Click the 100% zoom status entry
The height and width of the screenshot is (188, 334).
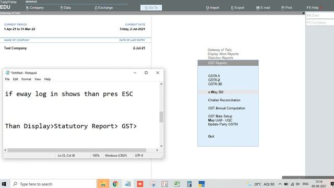(96, 156)
